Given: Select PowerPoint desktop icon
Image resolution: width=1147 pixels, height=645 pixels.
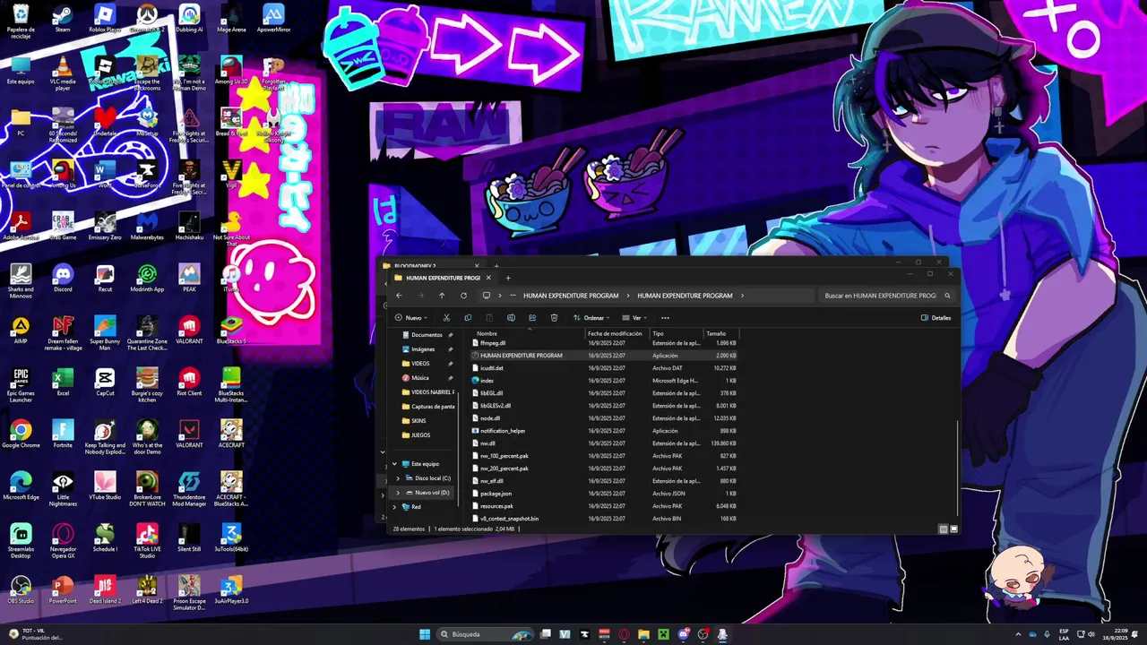Looking at the screenshot, I should [63, 589].
